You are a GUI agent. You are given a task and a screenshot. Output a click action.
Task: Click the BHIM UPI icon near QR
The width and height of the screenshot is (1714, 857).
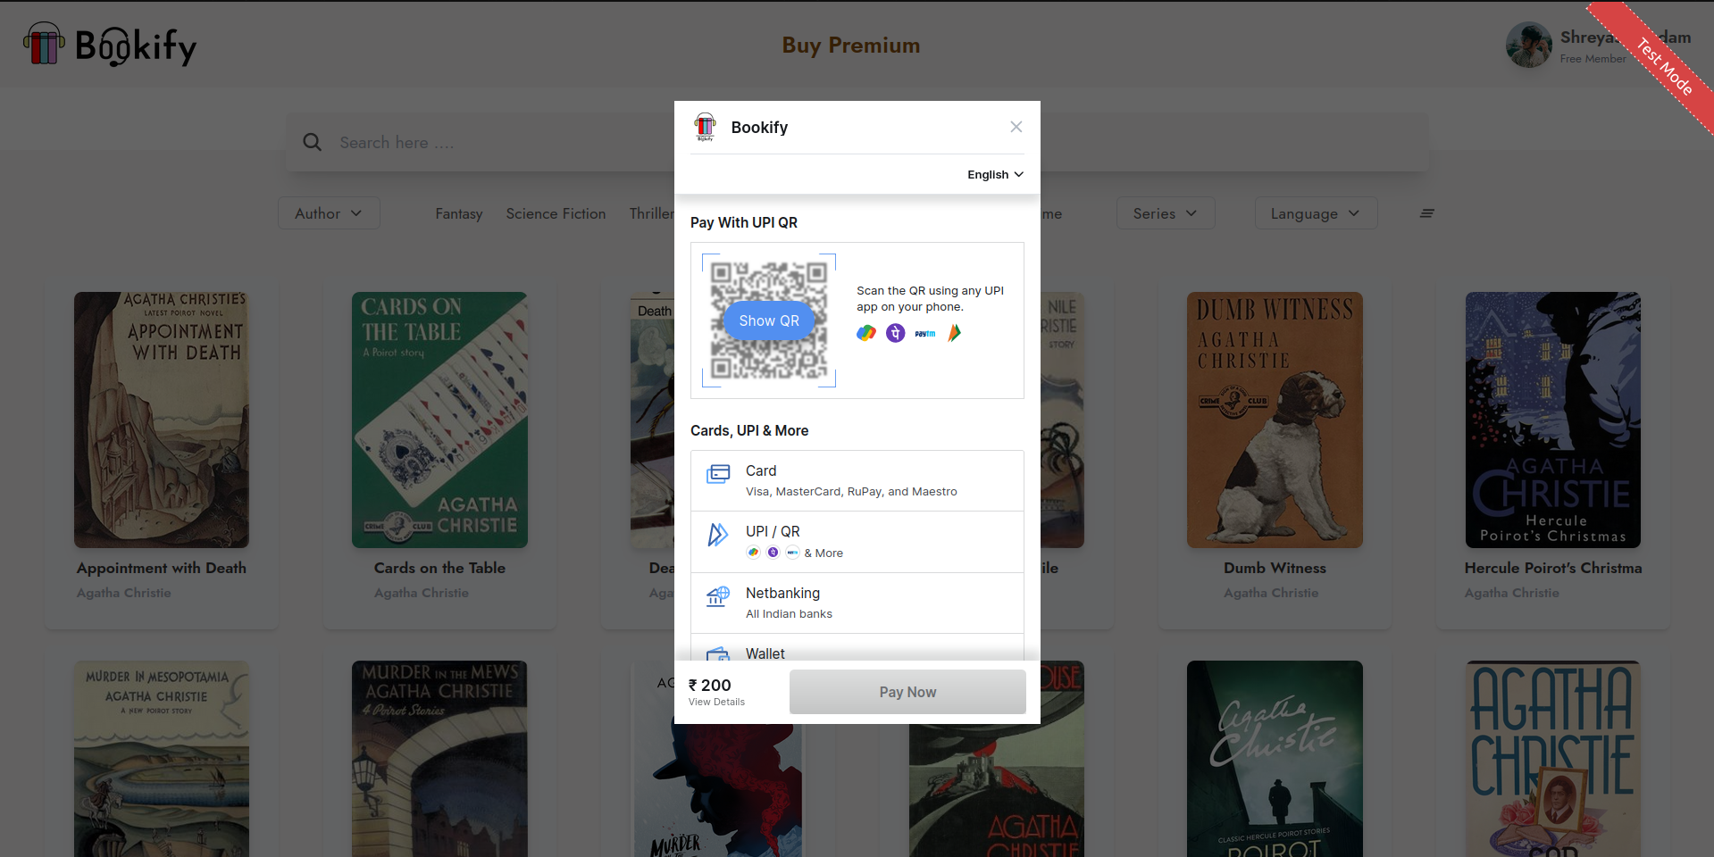[954, 333]
